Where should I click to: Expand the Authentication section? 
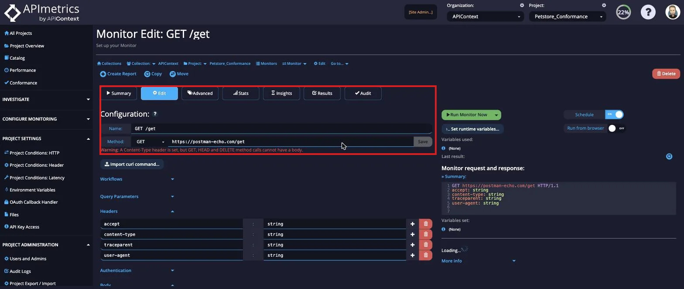pyautogui.click(x=137, y=270)
